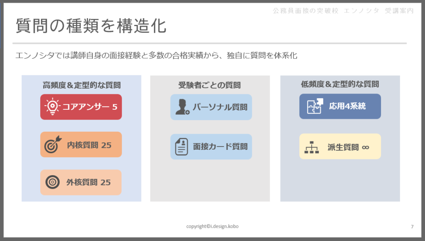Click the puzzle piece icon beside 応用4系統
425x241 pixels.
pyautogui.click(x=315, y=106)
